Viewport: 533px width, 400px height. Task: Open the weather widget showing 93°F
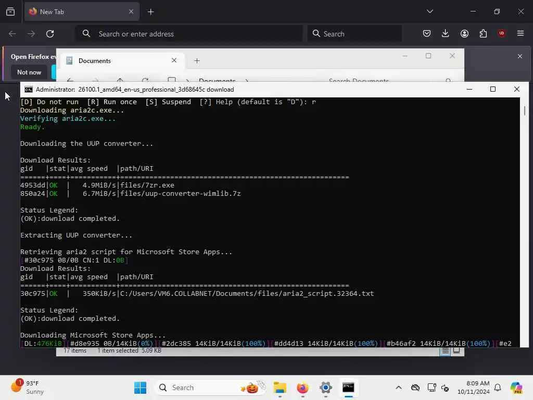[27, 387]
